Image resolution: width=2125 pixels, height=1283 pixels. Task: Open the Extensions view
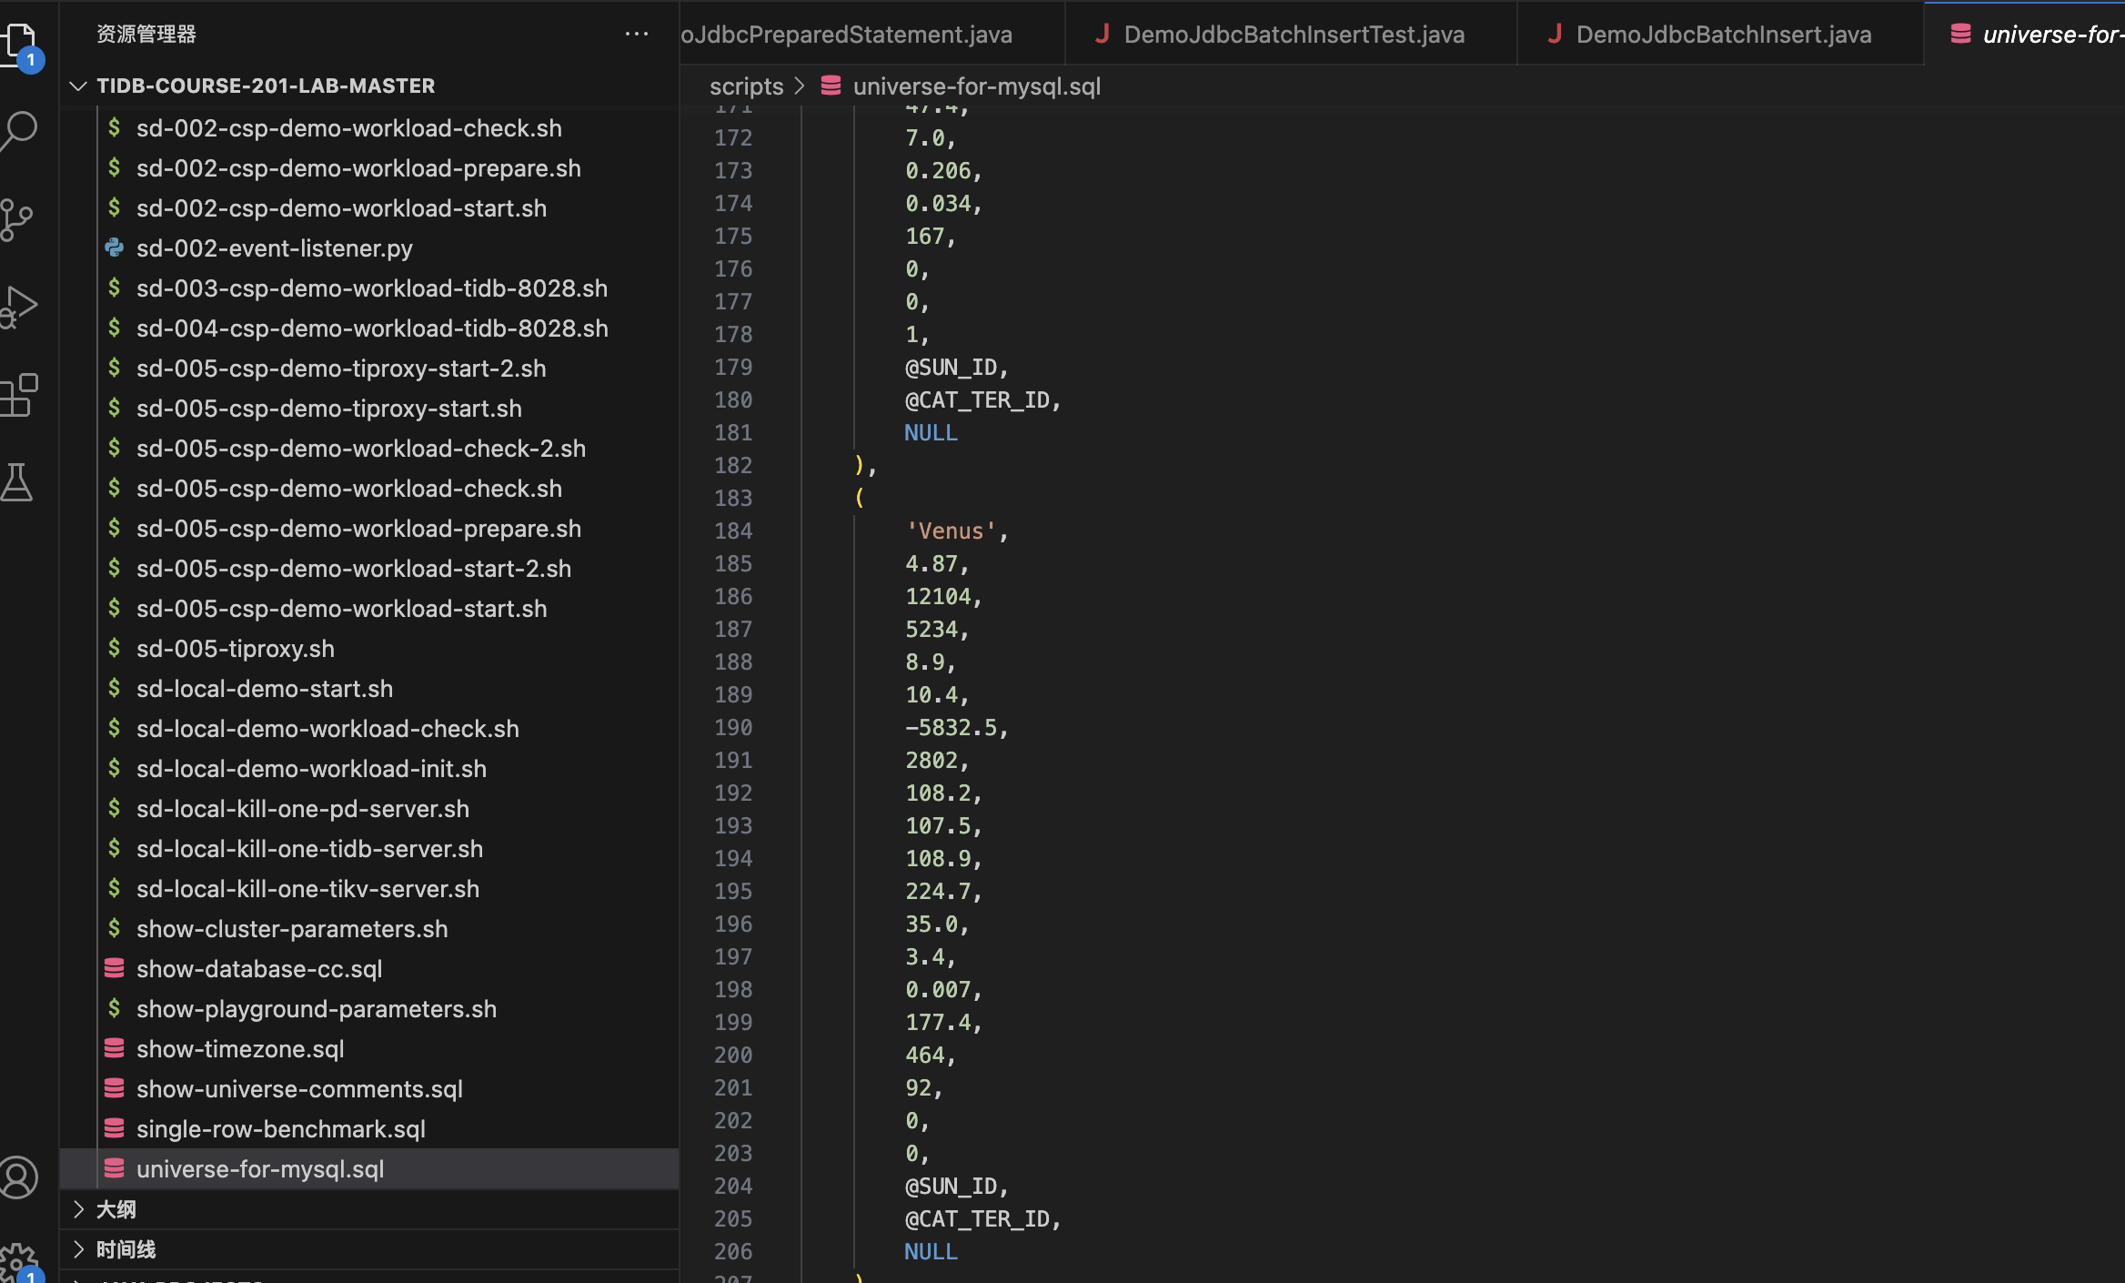tap(20, 395)
